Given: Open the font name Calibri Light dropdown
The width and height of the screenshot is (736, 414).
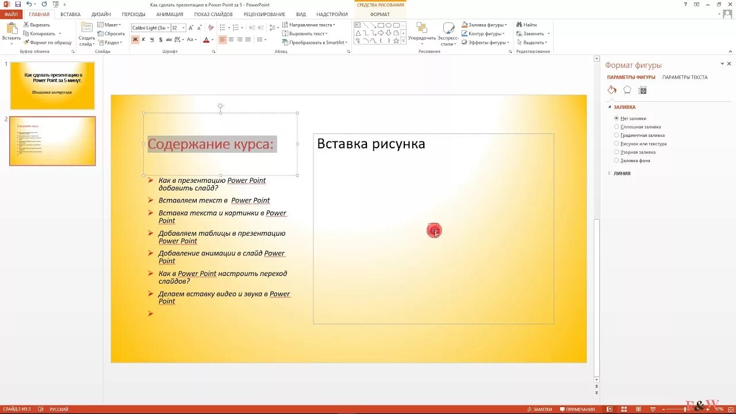Looking at the screenshot, I should pos(168,28).
